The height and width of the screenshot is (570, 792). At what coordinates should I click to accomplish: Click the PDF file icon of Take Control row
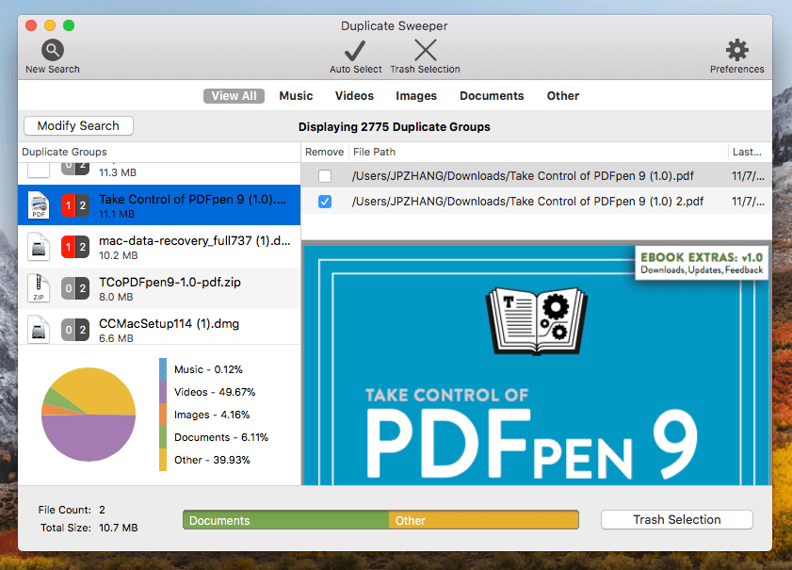[39, 204]
